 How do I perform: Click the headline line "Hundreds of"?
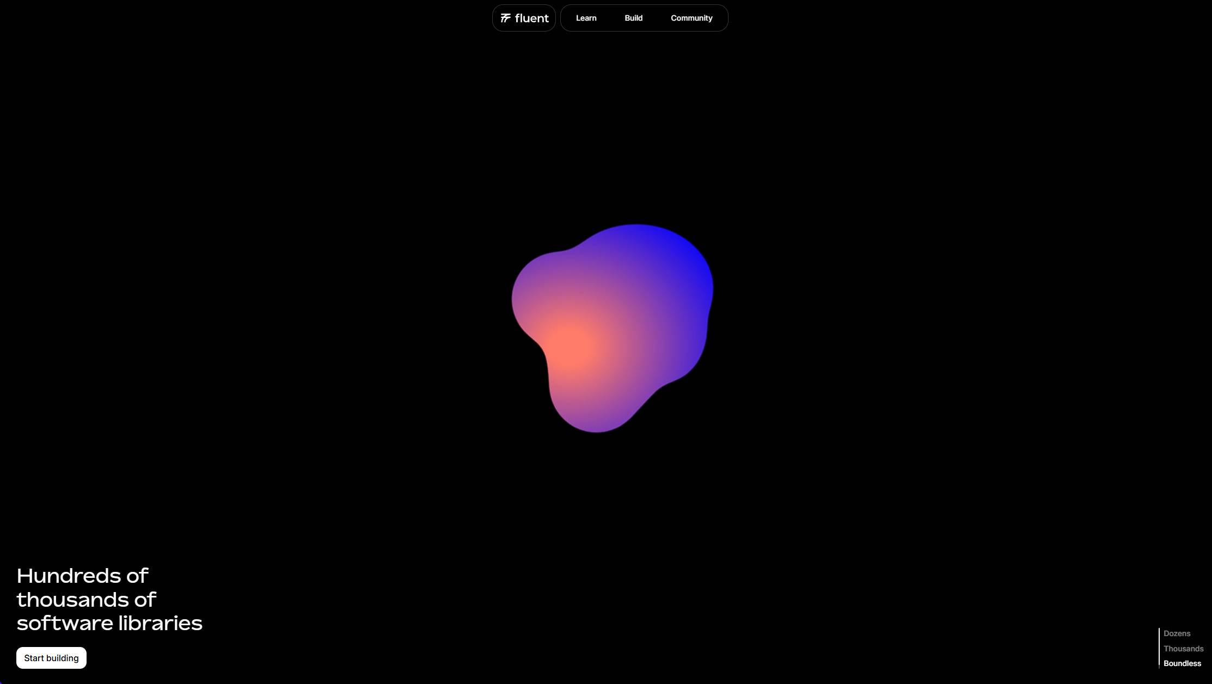(82, 576)
